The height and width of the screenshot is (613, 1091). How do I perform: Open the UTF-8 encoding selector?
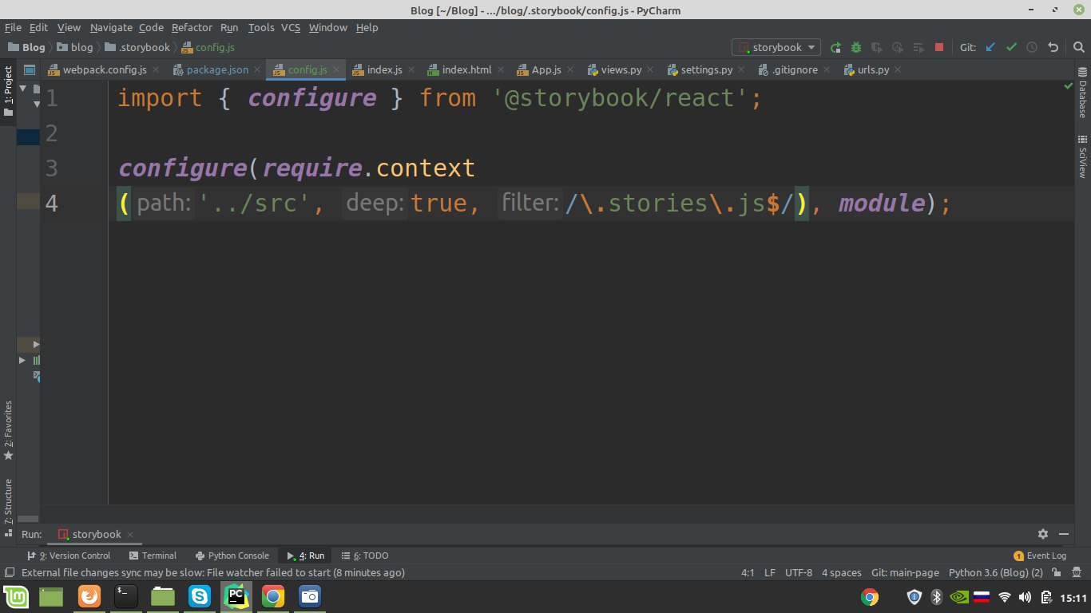pos(798,572)
